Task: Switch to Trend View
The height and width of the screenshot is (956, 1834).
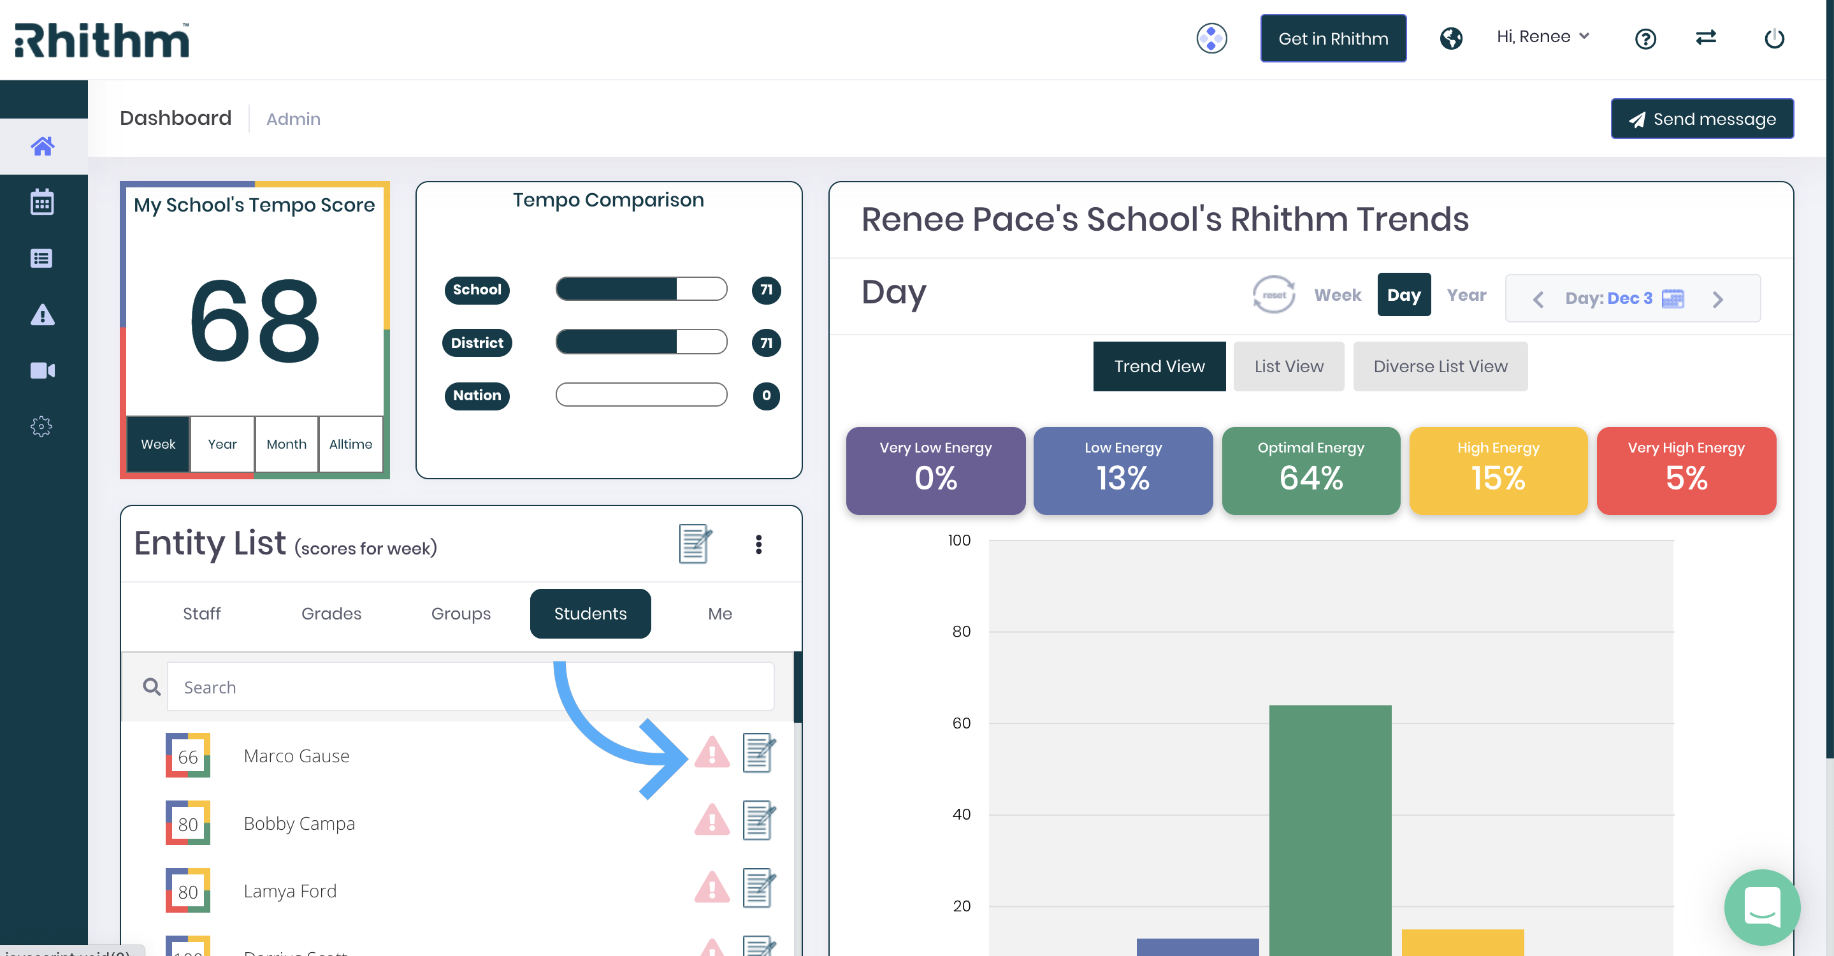Action: tap(1159, 366)
